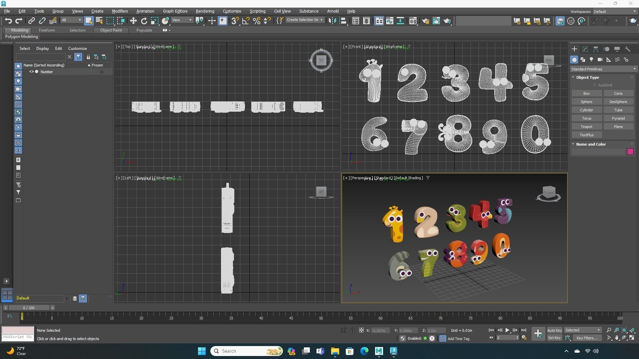Toggle the Angle Snap icon
This screenshot has height=359, width=639.
coord(246,21)
